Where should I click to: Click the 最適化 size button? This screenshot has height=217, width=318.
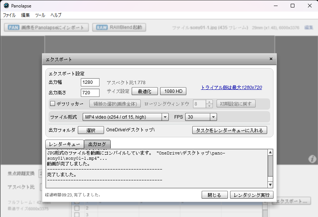coord(144,91)
